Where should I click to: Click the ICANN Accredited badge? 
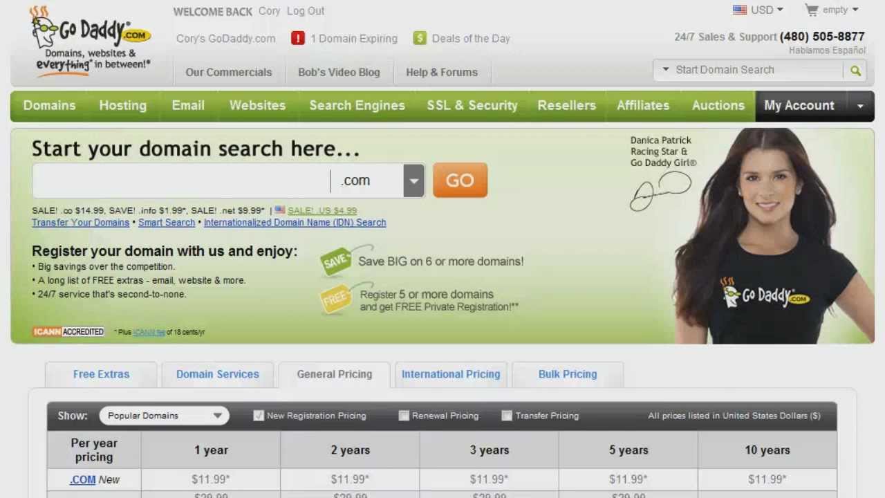tap(68, 332)
